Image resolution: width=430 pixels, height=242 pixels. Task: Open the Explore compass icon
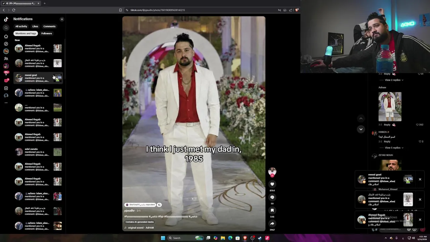point(6,44)
